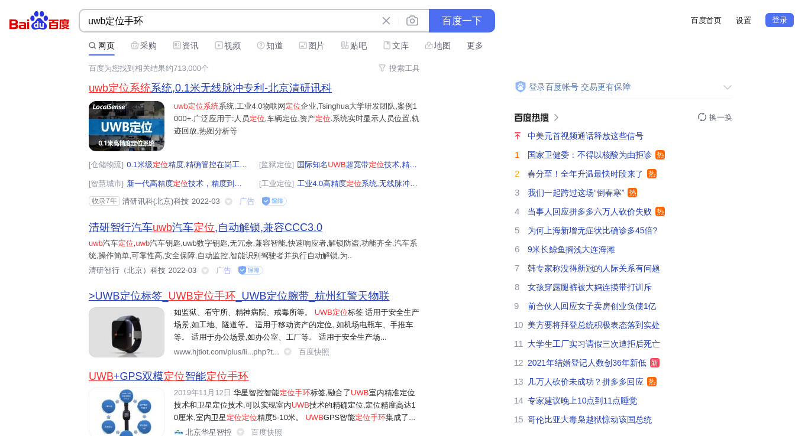Switch to the 图片 tab
The height and width of the screenshot is (436, 808).
point(312,45)
